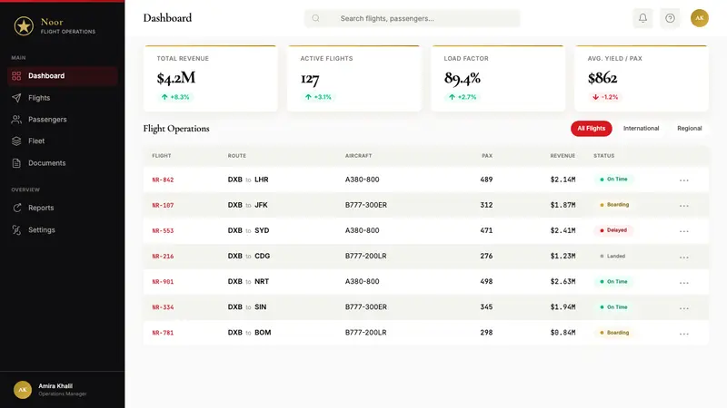This screenshot has width=727, height=408.
Task: Click Boarding status badge for NR-107
Action: pyautogui.click(x=614, y=205)
